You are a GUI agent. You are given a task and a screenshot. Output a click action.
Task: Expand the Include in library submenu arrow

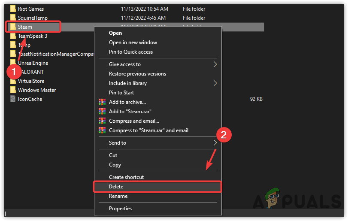click(215, 83)
